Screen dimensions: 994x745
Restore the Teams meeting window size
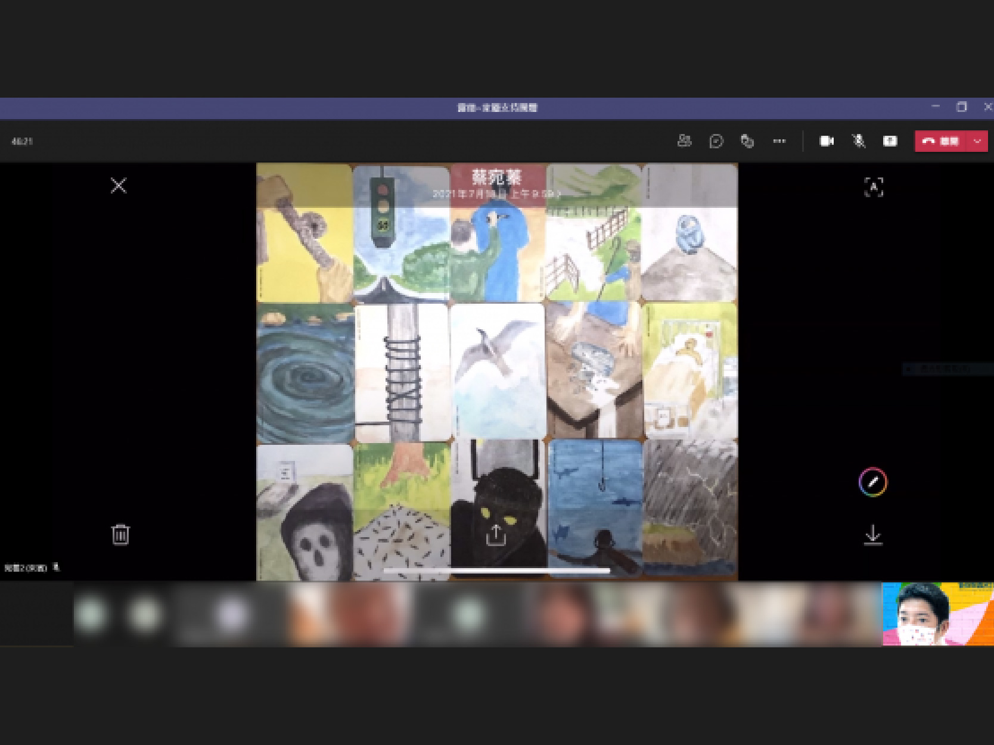pyautogui.click(x=961, y=107)
